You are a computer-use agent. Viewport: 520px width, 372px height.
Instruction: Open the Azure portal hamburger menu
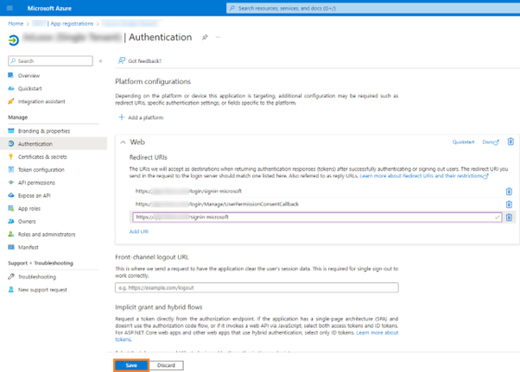click(x=10, y=8)
